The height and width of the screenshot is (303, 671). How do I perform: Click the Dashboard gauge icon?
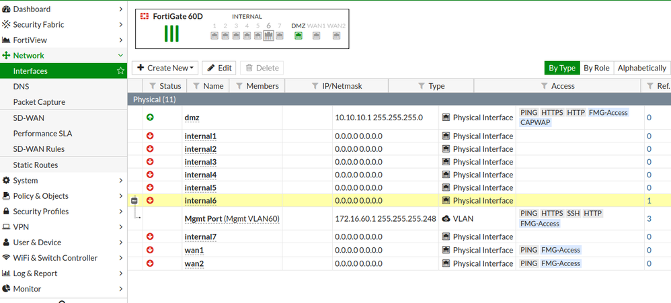click(6, 9)
